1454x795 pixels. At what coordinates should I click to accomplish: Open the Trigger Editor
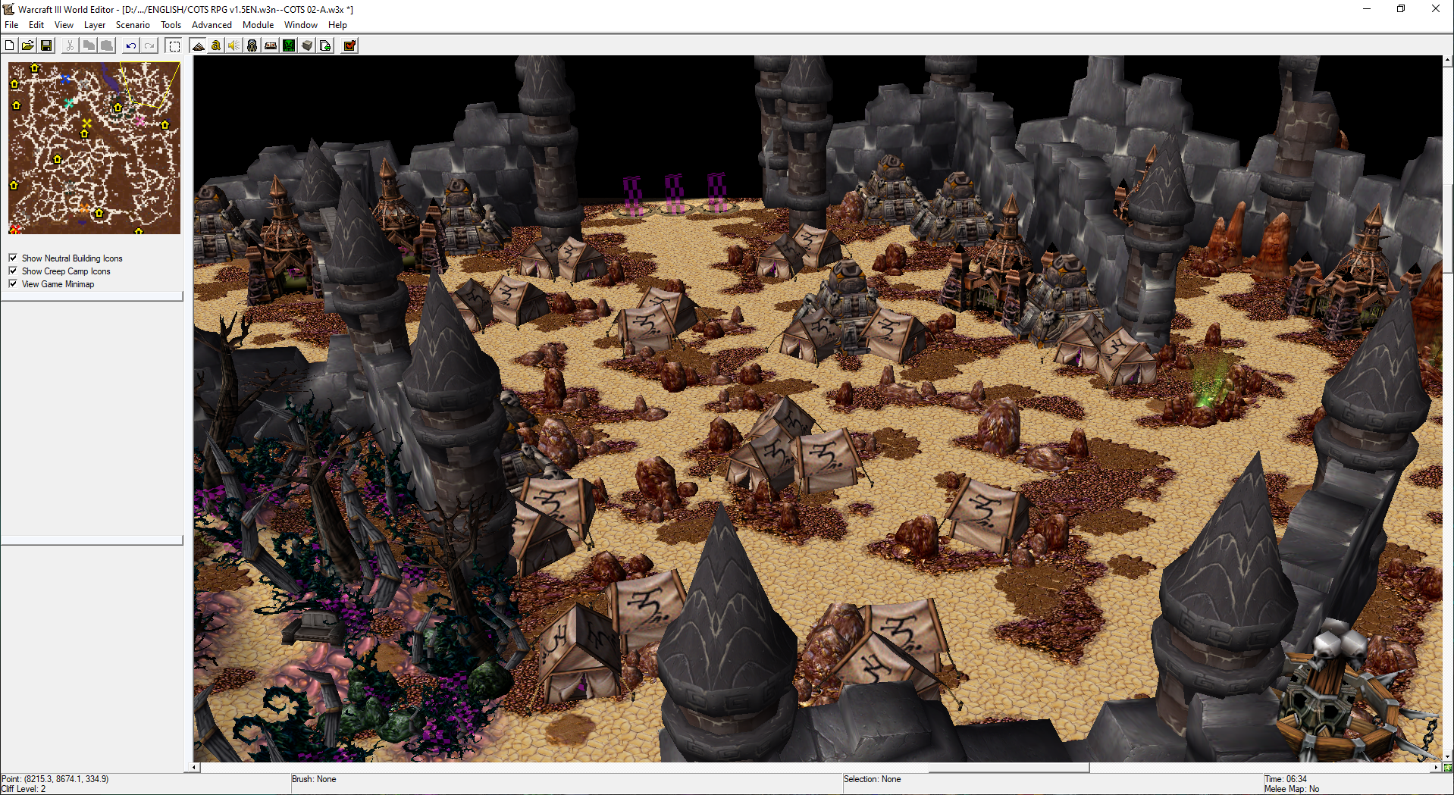(x=216, y=45)
